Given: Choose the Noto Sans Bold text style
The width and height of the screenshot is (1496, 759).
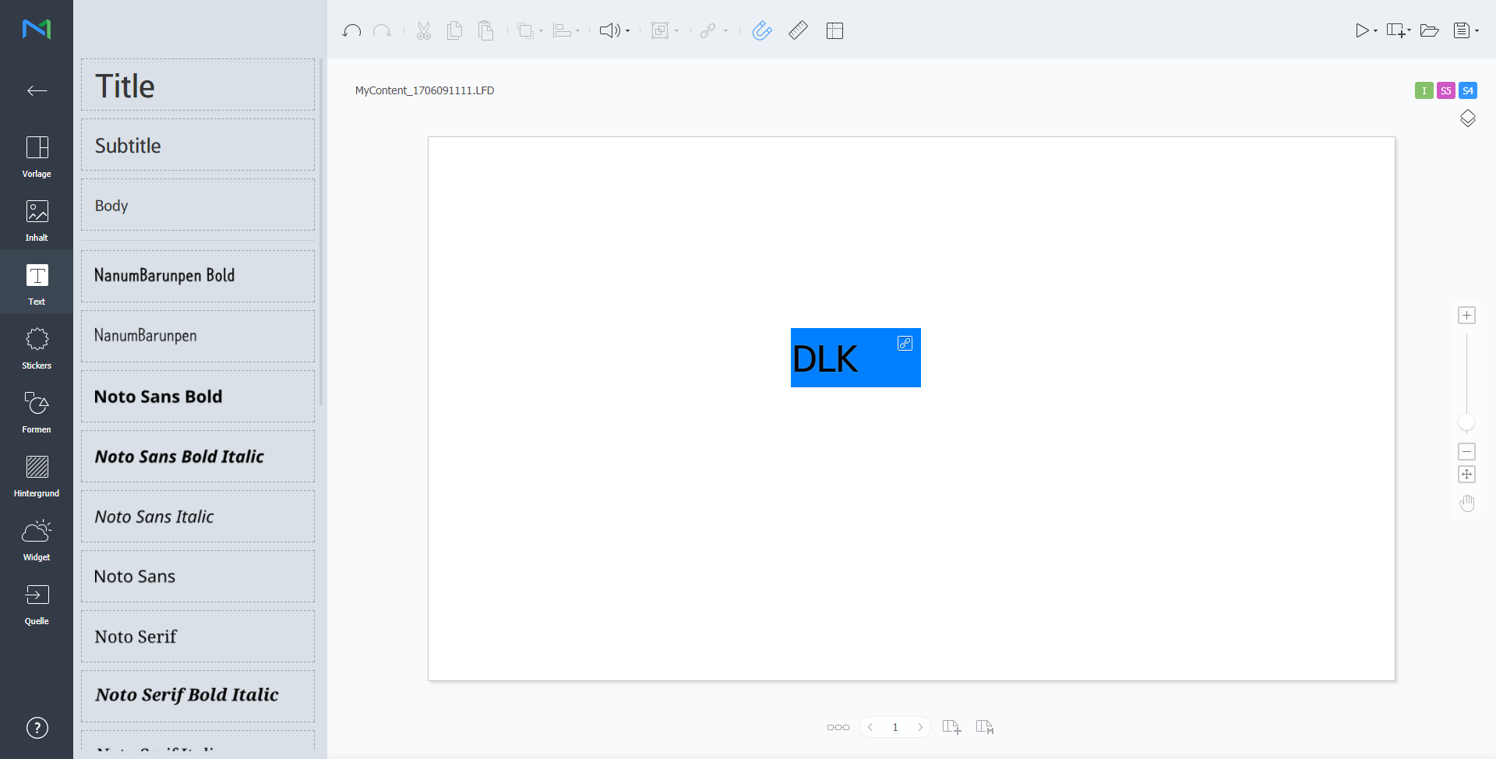Looking at the screenshot, I should tap(198, 397).
